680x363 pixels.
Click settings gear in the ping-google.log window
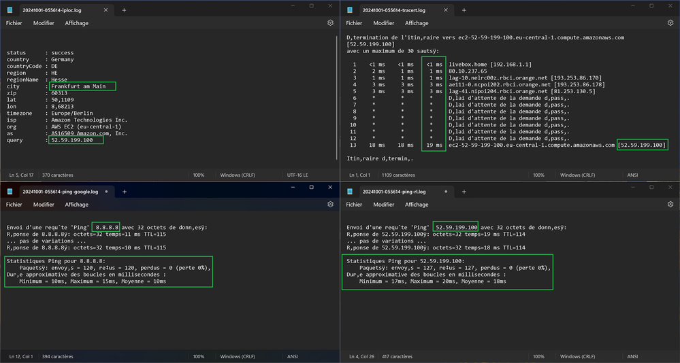point(330,204)
